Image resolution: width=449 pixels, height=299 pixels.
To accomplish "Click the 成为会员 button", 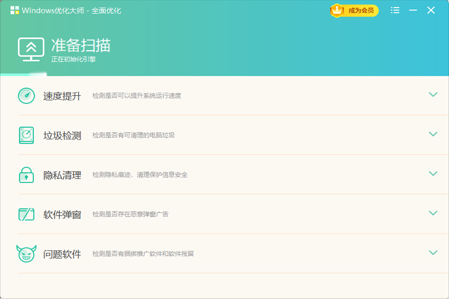I will click(x=361, y=10).
